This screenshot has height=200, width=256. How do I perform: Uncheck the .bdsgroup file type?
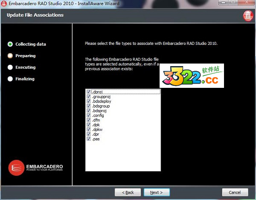click(x=89, y=106)
